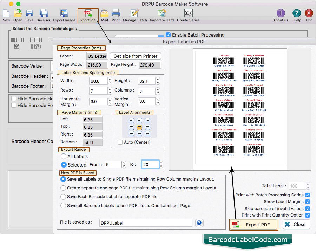316x251 pixels.
Task: Click the Vertical Margin stepper arrows
Action: click(x=158, y=101)
